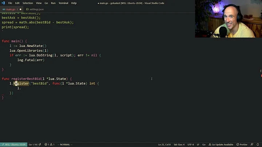
Task: Open the View menu
Action: pos(39,3)
